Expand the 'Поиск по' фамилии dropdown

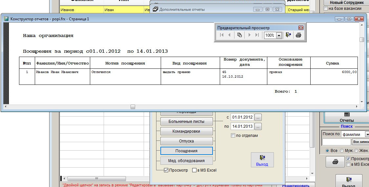(367, 134)
